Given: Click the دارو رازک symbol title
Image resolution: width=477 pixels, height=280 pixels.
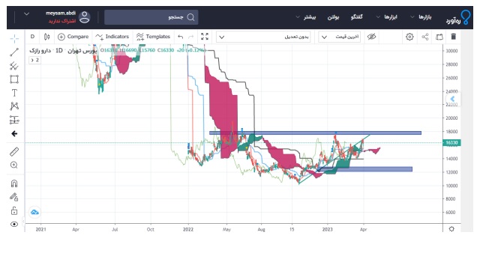Looking at the screenshot, I should click(x=40, y=51).
